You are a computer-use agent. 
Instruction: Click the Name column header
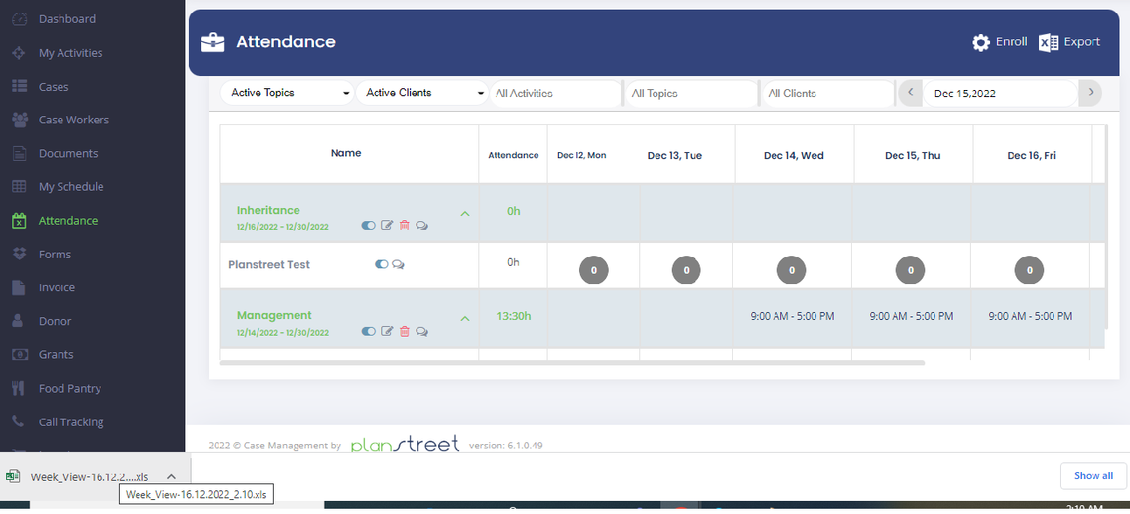pos(346,153)
